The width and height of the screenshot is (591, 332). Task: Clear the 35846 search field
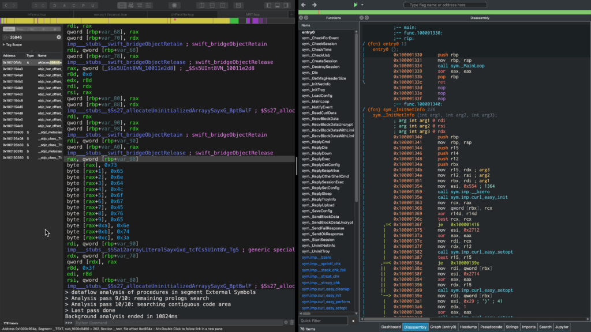click(58, 37)
